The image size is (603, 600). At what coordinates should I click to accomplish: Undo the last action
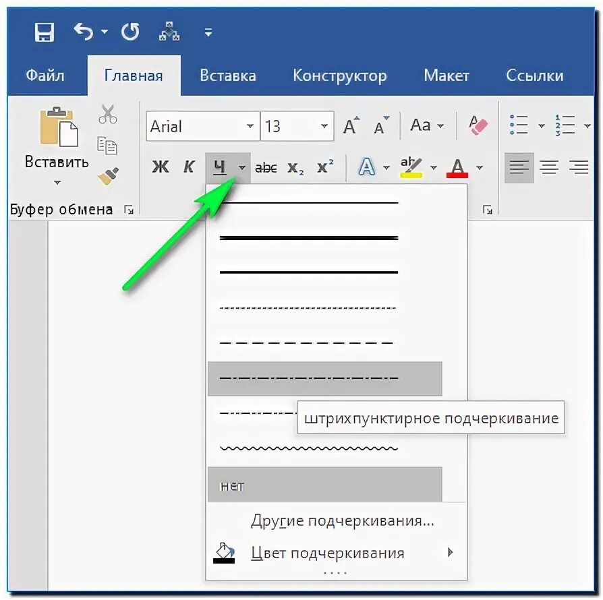[84, 32]
